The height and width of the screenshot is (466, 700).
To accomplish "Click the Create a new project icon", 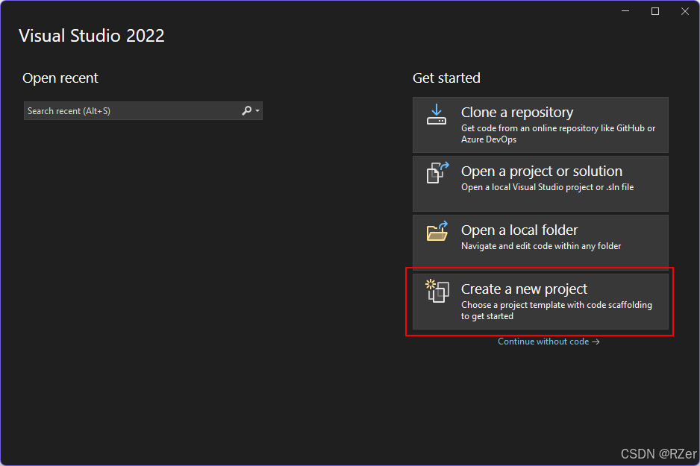I will 437,290.
